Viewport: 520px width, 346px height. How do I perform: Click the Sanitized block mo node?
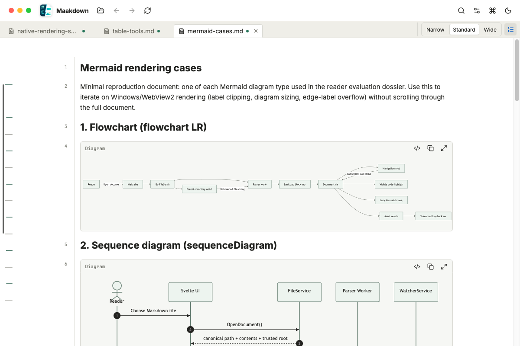click(295, 184)
